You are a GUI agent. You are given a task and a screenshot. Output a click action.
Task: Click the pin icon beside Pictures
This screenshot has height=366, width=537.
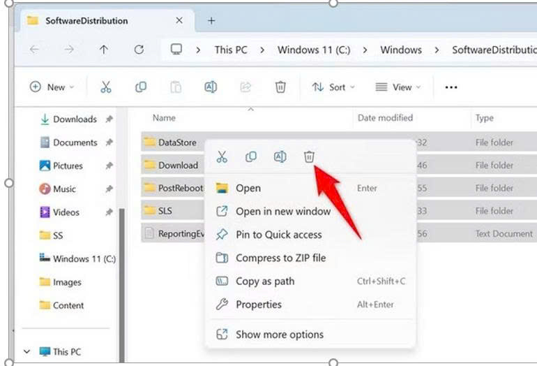tap(109, 166)
